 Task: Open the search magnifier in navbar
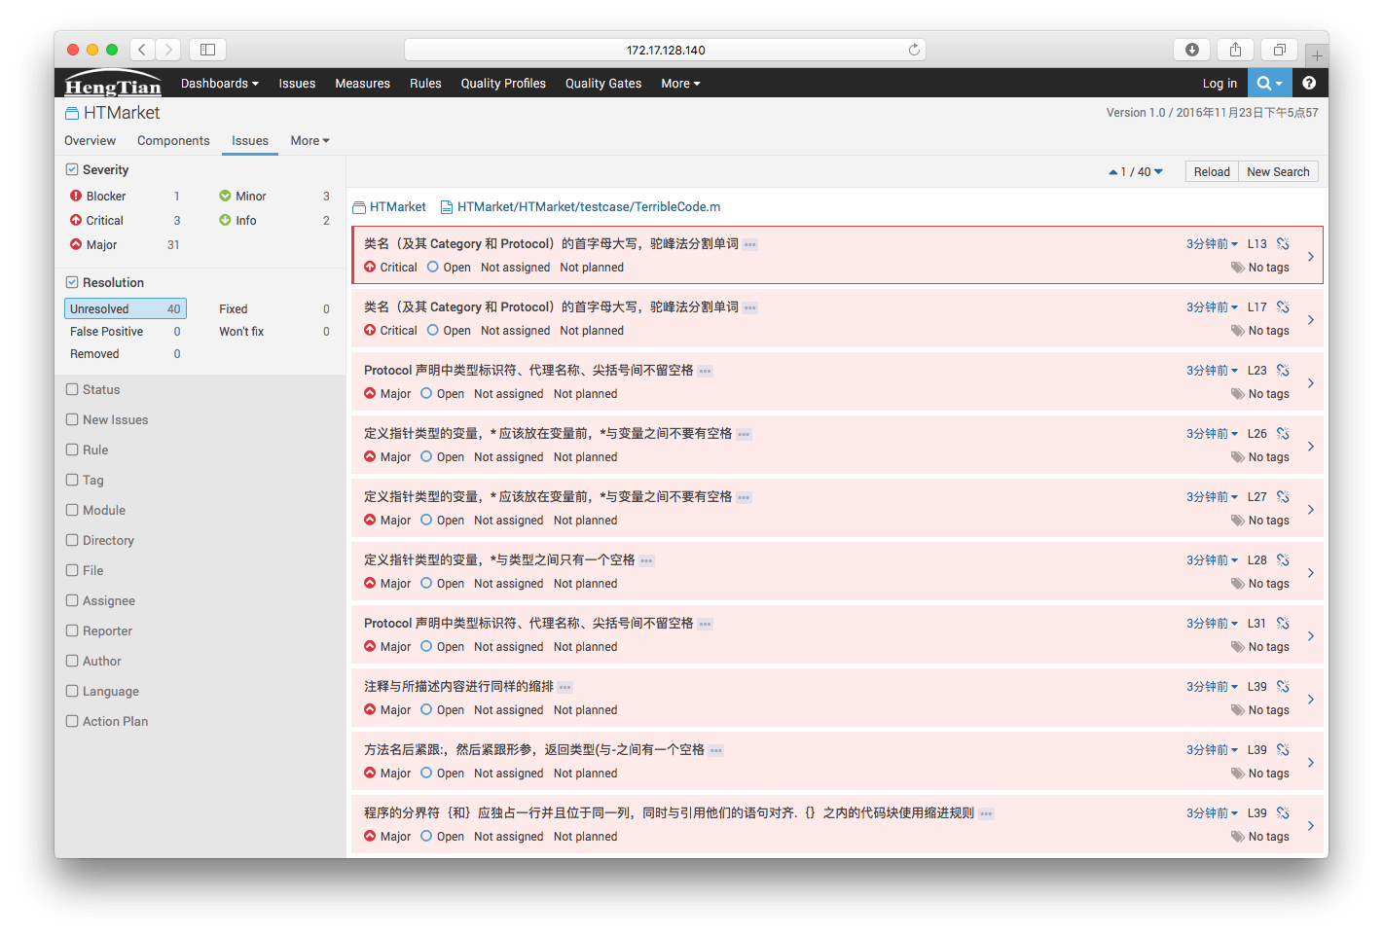click(x=1268, y=83)
